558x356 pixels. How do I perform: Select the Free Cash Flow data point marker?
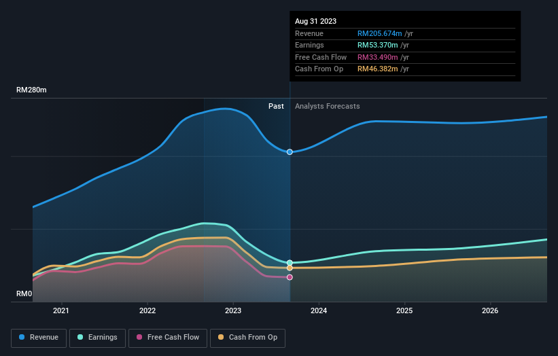(x=290, y=277)
